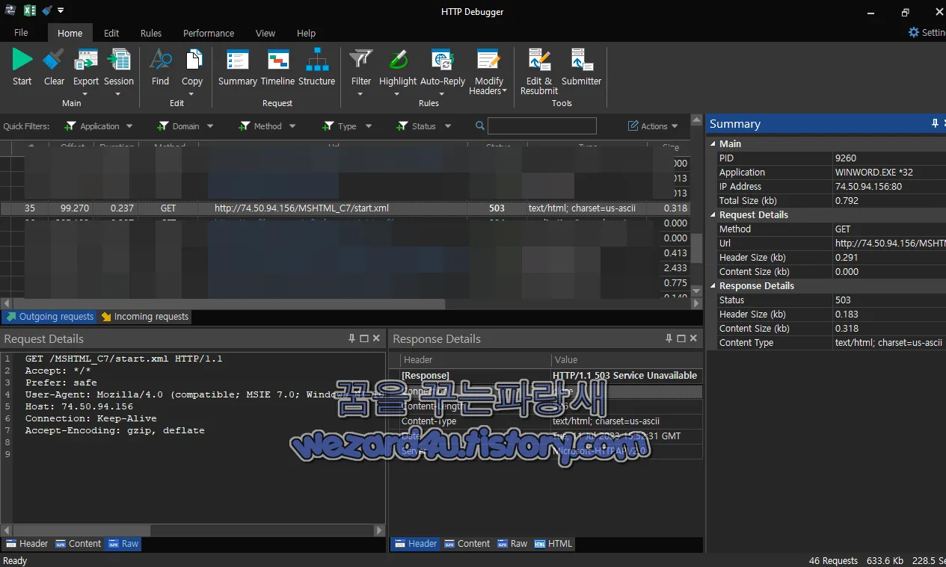Open the Highlight rules tool

click(x=397, y=67)
